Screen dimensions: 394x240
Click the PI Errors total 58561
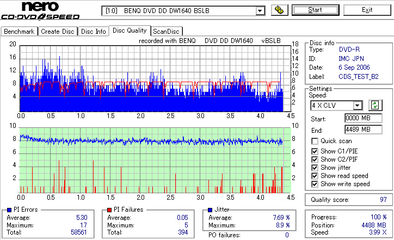pyautogui.click(x=79, y=232)
